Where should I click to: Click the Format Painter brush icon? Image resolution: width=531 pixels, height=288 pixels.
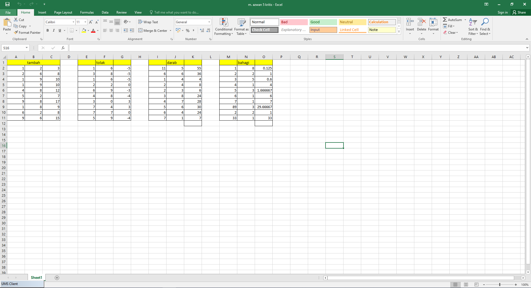(x=16, y=32)
